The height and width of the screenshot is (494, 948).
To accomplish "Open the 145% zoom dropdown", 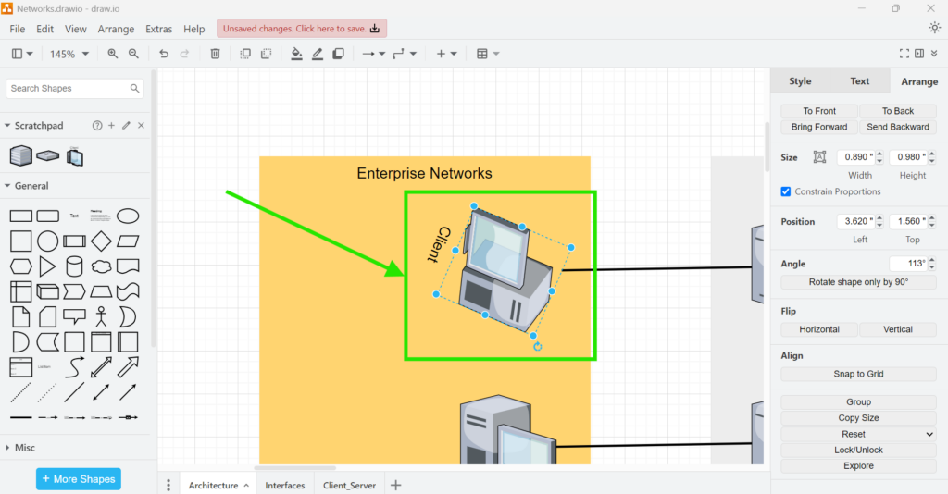I will click(x=69, y=54).
